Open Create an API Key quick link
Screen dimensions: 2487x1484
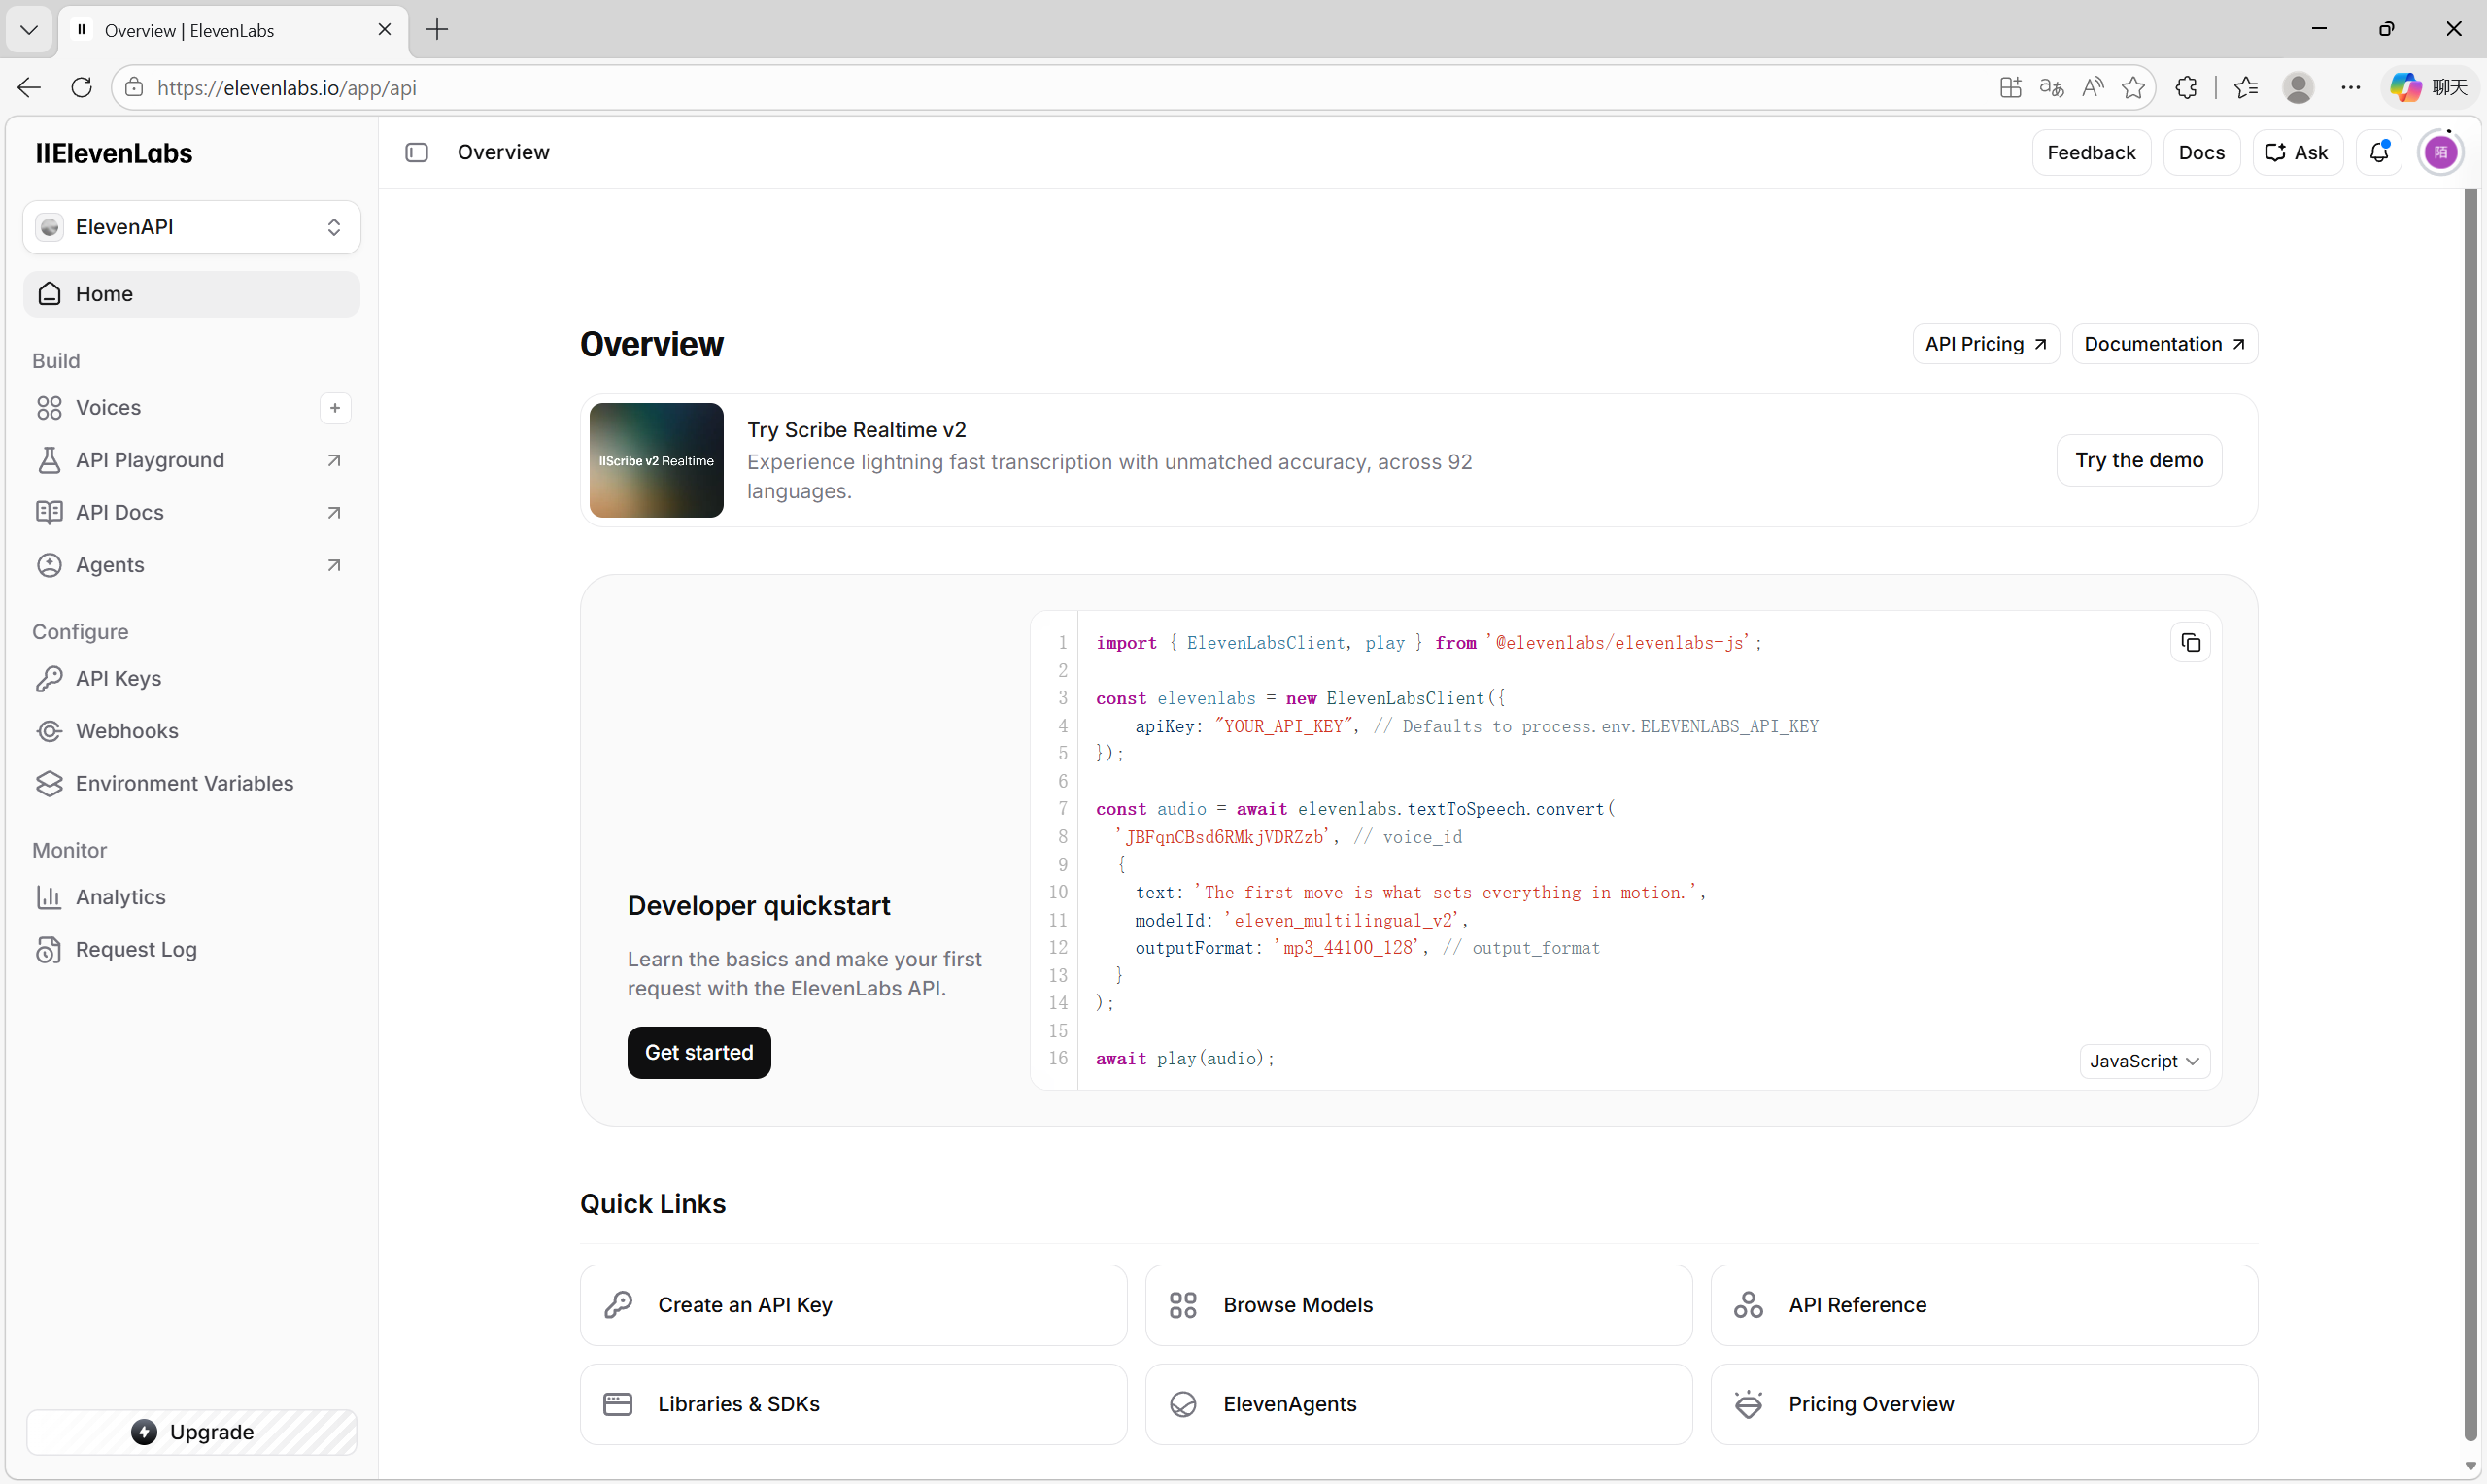click(853, 1305)
